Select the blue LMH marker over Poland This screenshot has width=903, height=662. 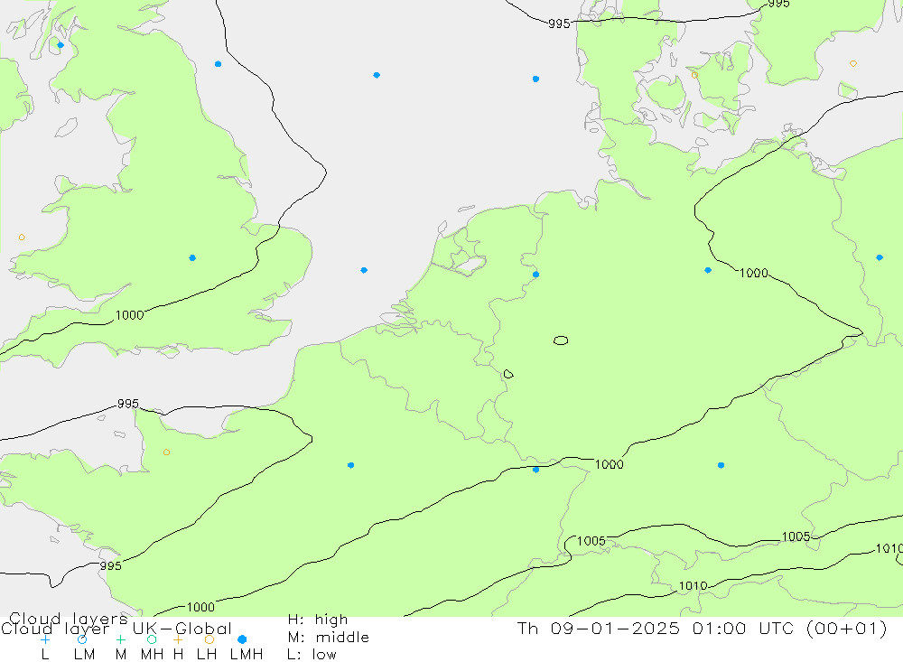[x=880, y=257]
